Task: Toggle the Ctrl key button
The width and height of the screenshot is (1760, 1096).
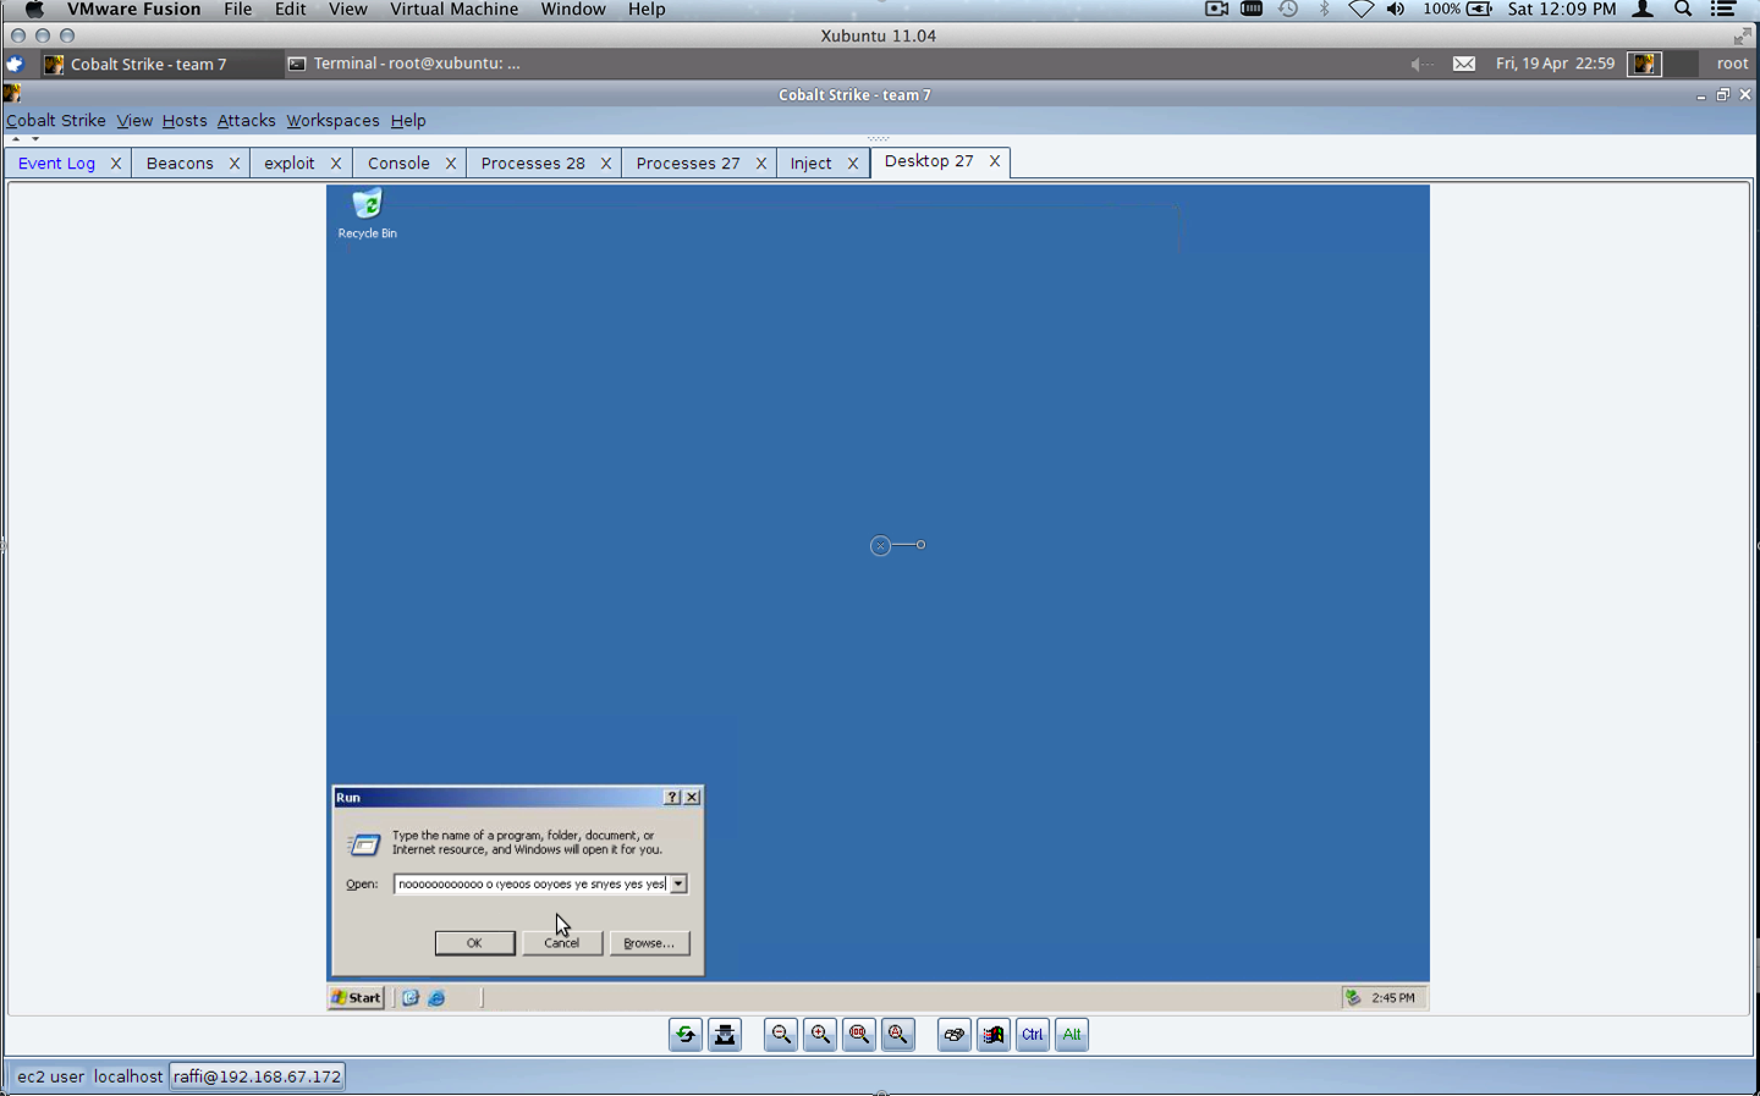Action: pyautogui.click(x=1032, y=1034)
